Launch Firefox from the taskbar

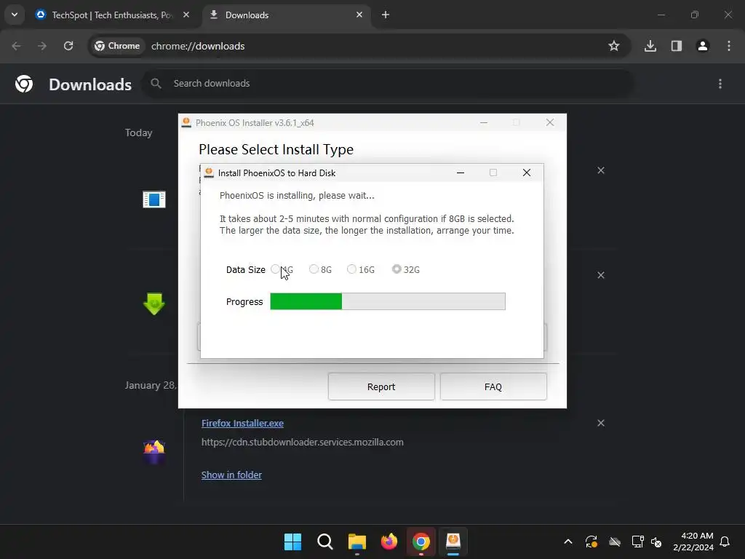click(x=389, y=542)
